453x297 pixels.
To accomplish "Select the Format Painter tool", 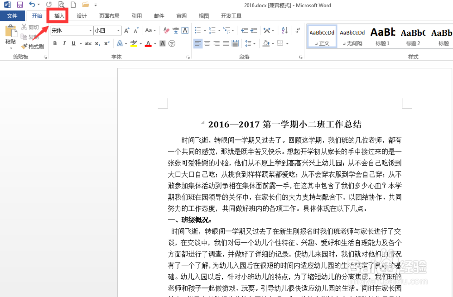I will (x=33, y=47).
